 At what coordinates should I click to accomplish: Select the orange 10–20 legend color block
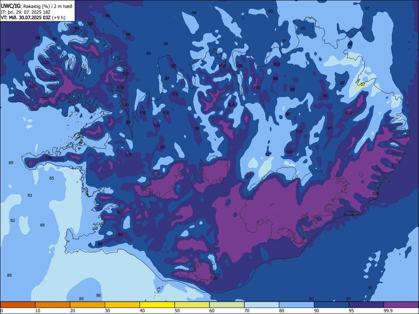point(53,305)
